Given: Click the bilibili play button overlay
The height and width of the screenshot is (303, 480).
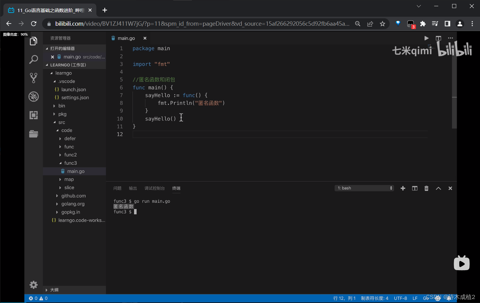Looking at the screenshot, I should tap(462, 263).
